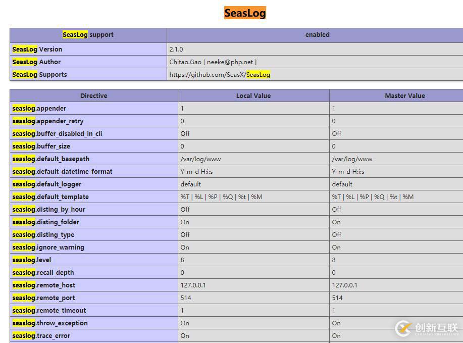Screen dimensions: 463x343
Task: Click local value Off of buffer_disabled_in_cli
Action: coord(185,134)
